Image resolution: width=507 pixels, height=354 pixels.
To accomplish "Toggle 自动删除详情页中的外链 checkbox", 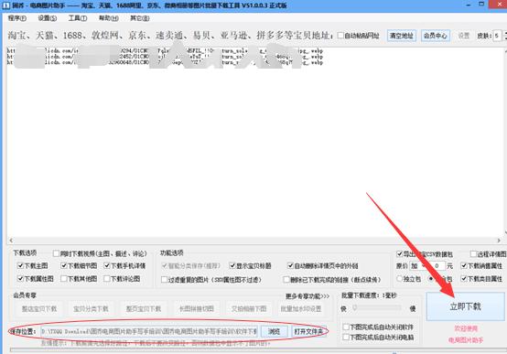I will tap(290, 266).
